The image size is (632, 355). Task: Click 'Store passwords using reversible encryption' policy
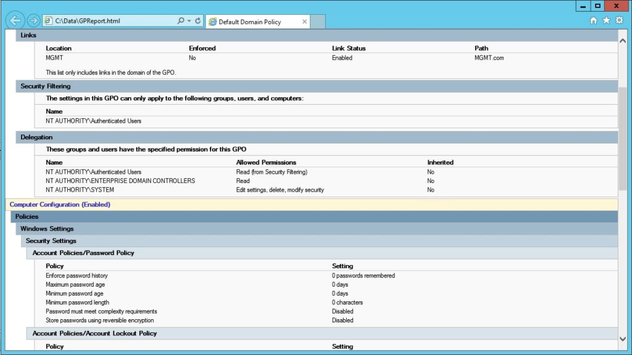coord(99,320)
